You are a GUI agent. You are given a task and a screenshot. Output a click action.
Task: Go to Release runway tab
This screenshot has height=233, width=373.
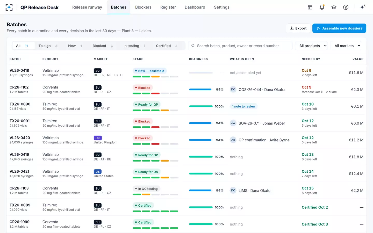(x=87, y=7)
